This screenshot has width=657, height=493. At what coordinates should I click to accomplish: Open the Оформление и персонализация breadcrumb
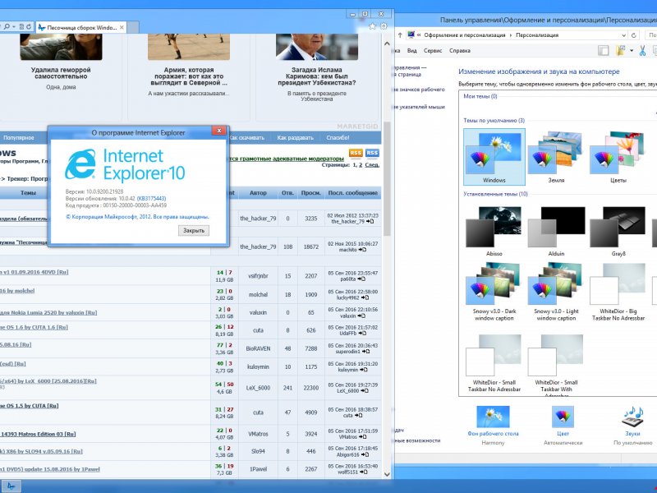pos(465,35)
